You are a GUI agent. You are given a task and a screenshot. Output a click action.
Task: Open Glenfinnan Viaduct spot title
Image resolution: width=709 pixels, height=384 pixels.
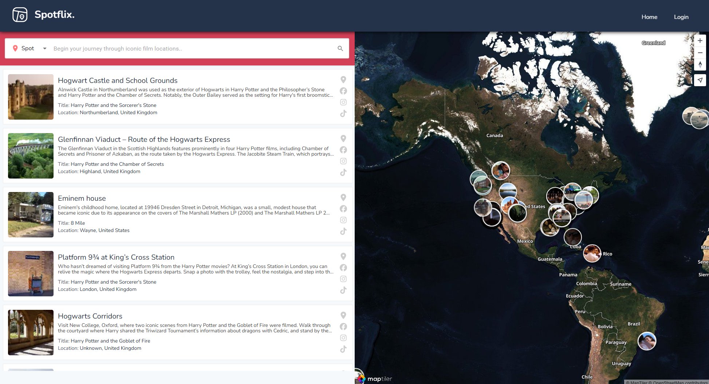click(x=144, y=139)
